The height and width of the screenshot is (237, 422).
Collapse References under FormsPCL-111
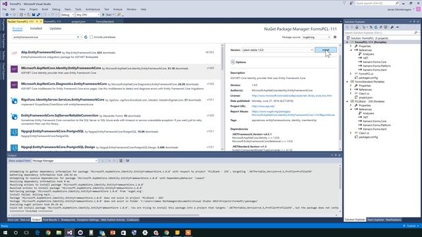point(351,50)
